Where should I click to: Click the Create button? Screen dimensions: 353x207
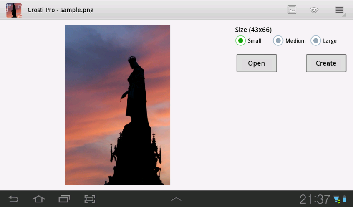click(326, 63)
